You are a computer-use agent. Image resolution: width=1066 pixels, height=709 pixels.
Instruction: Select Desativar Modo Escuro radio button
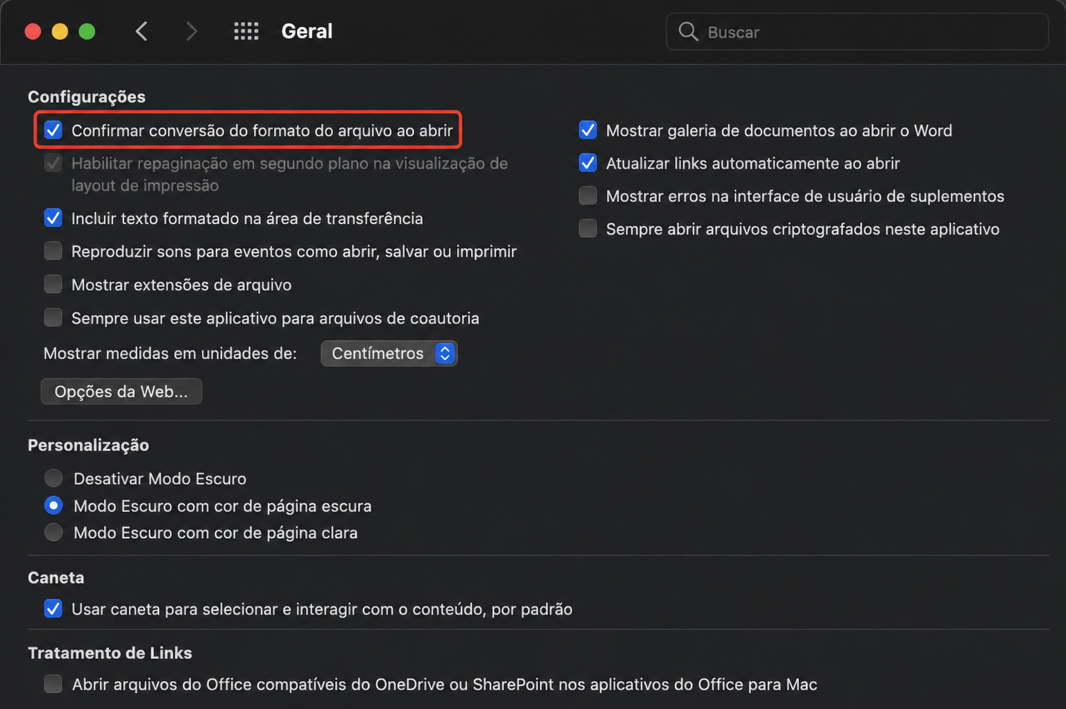point(53,478)
